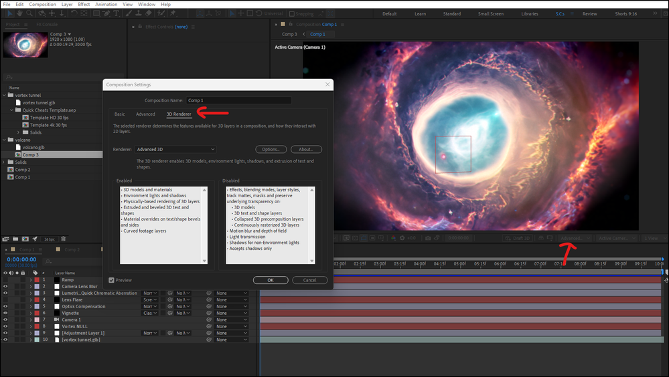Open blend mode dropdown for Lens Flare layer
This screenshot has height=377, width=669.
coord(150,300)
